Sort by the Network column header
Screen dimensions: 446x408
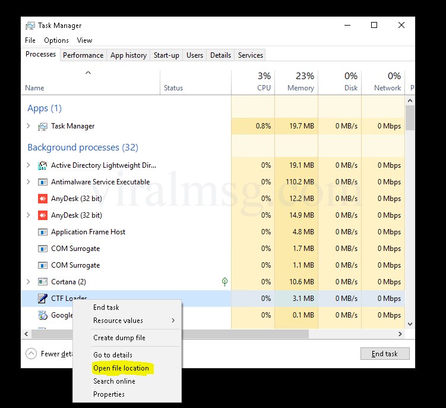384,82
